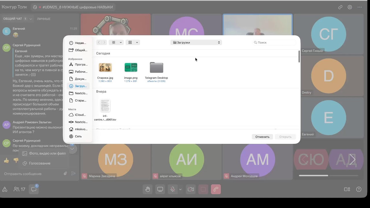Select the inf-centre tsv file
370x208 pixels.
point(105,106)
